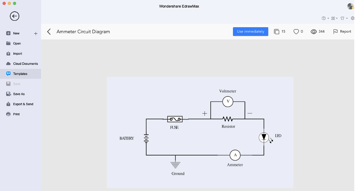355x191 pixels.
Task: Open the Help question mark icon
Action: pos(323,18)
